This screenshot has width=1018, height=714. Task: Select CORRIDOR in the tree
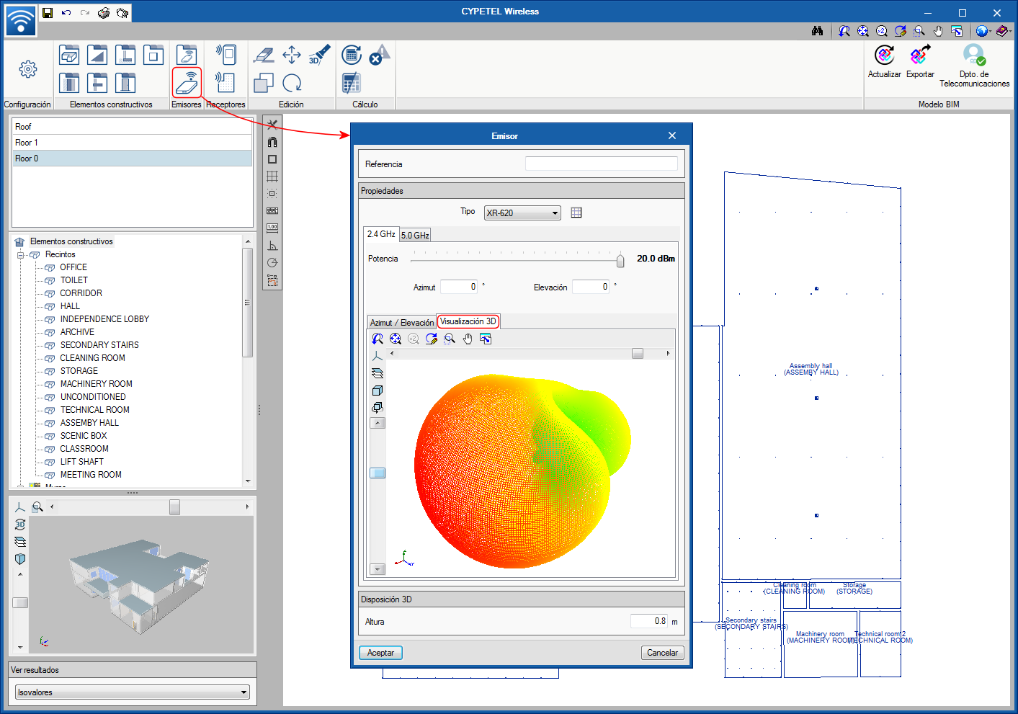(x=81, y=293)
